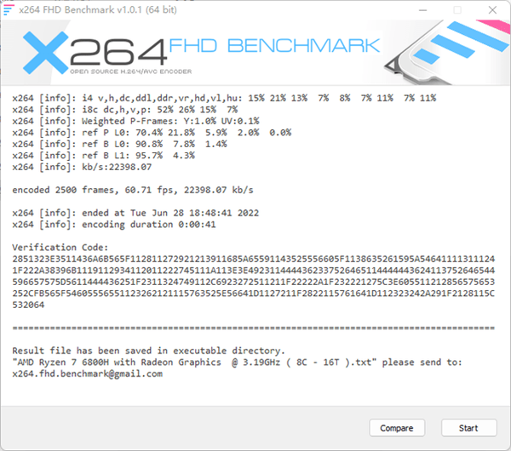
Task: Click the window title text x264 FHD Benchmark
Action: click(98, 9)
